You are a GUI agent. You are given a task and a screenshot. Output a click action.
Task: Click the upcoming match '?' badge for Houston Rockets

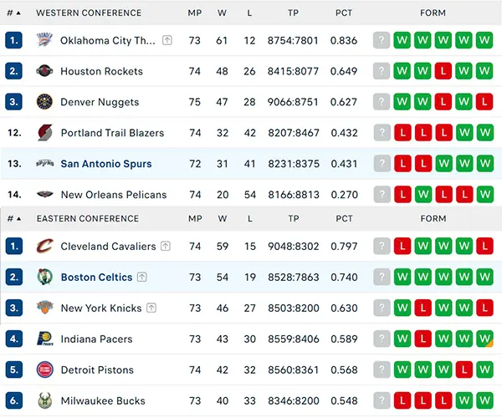click(382, 71)
